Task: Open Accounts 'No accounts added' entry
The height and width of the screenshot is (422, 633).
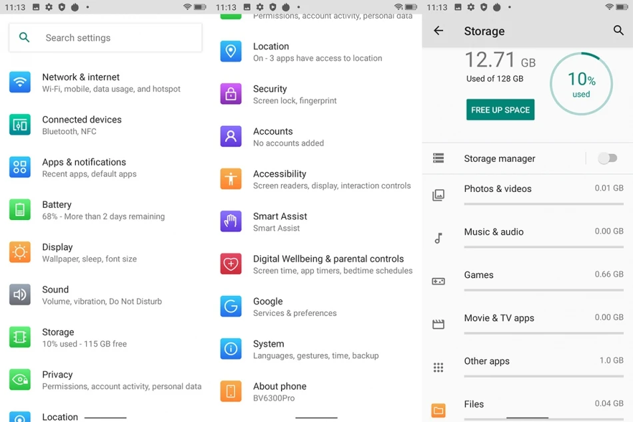Action: point(316,137)
